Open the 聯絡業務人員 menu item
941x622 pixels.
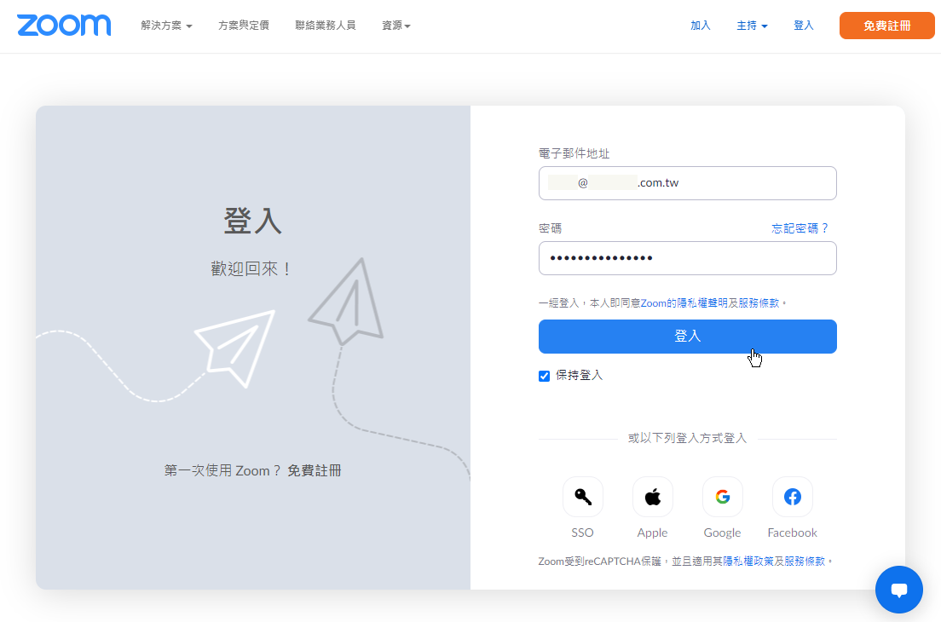click(x=326, y=26)
